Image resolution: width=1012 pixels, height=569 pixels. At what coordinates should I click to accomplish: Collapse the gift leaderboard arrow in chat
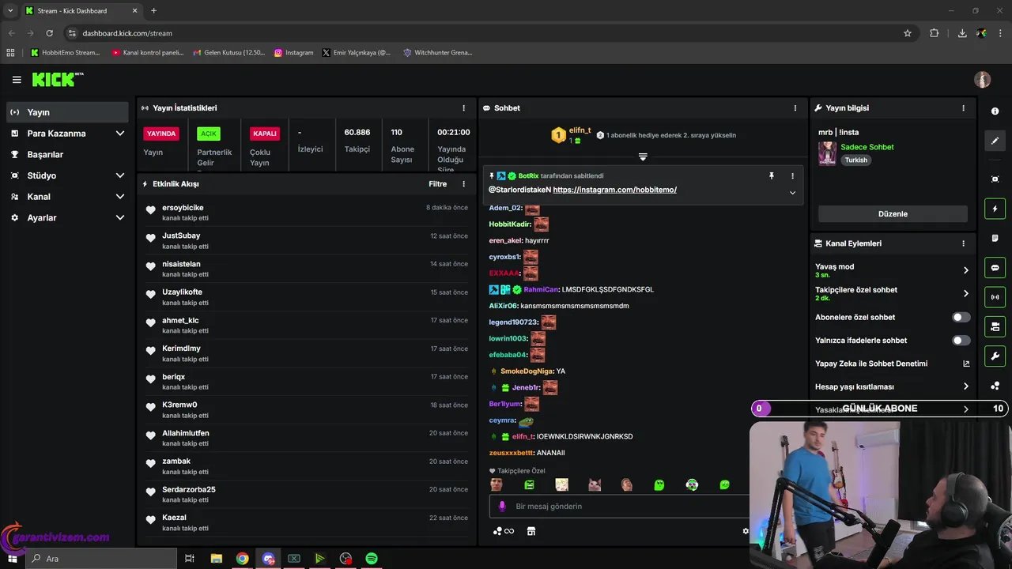(643, 157)
